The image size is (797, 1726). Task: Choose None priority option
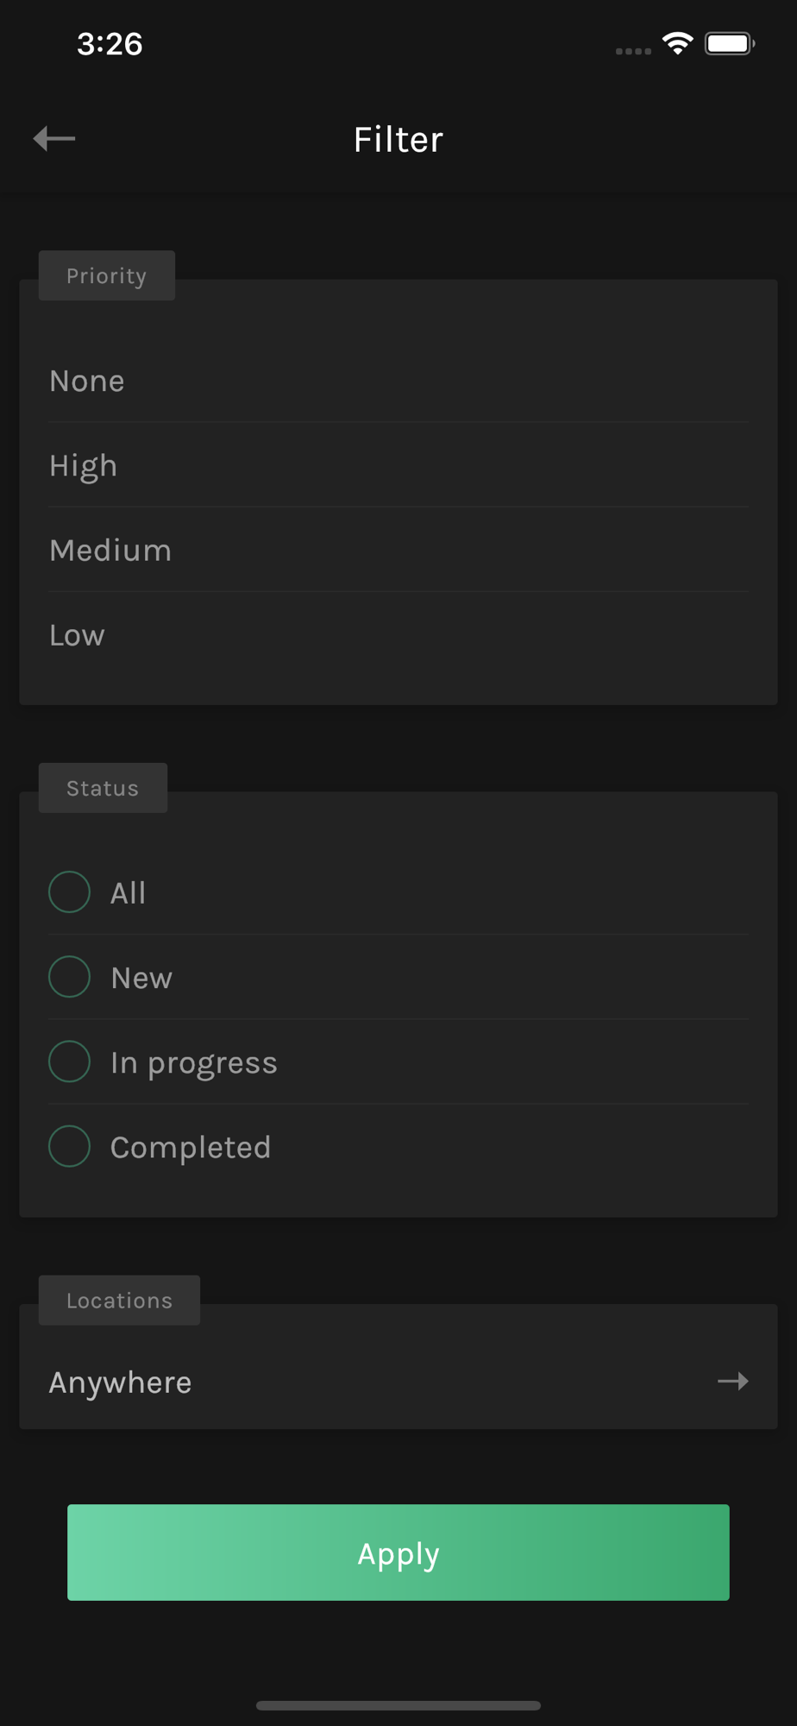pos(398,381)
